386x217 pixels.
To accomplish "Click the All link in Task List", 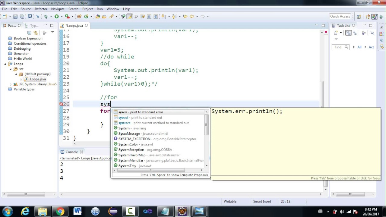I will (x=359, y=47).
